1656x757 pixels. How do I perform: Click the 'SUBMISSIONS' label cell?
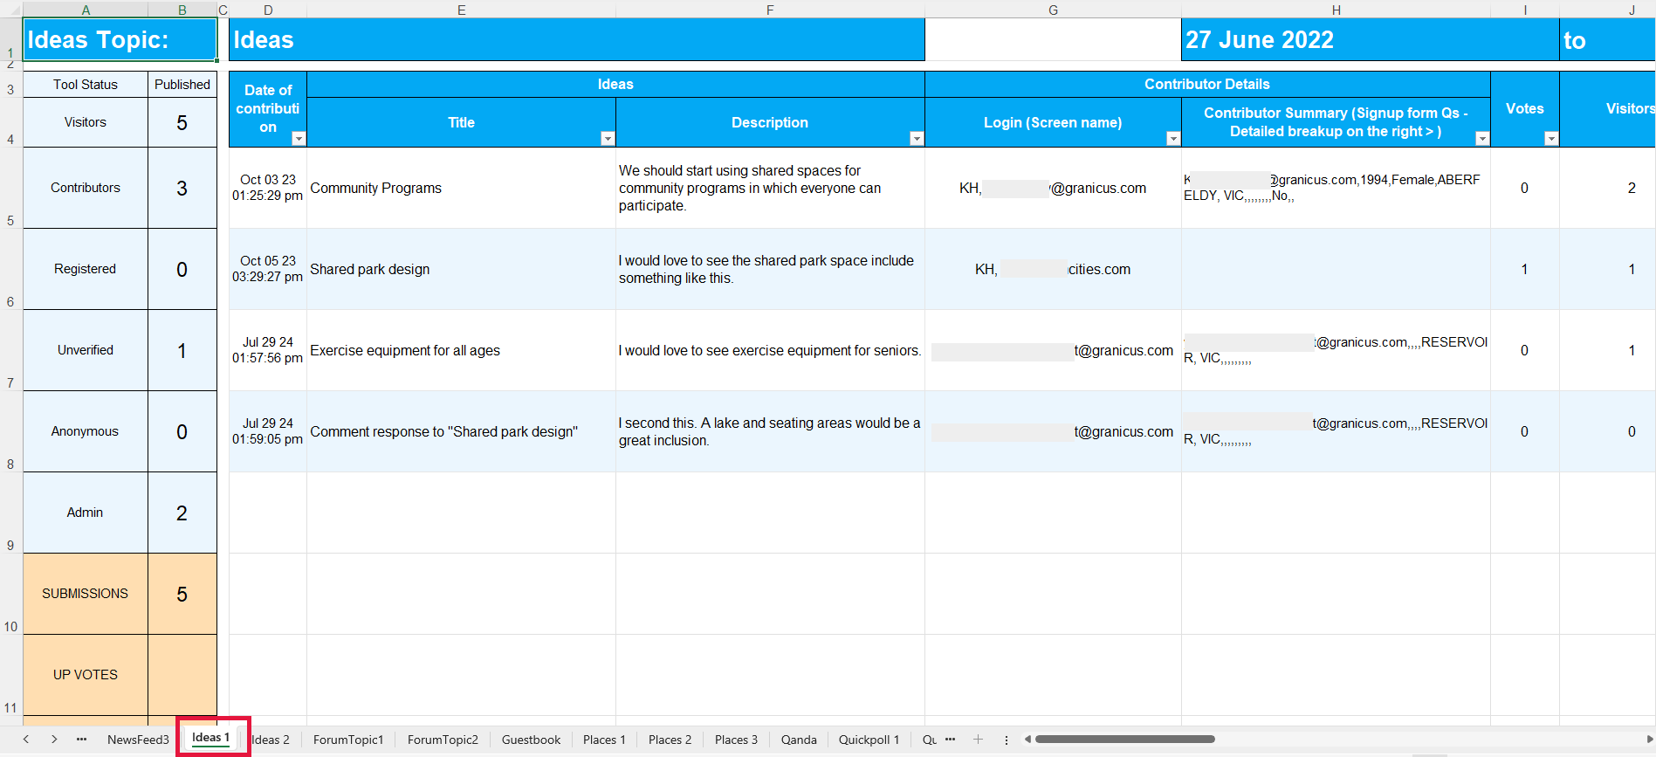(86, 594)
